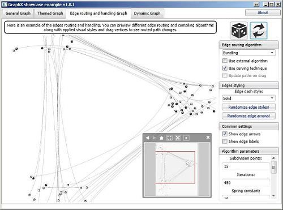283x210 pixels.
Task: Enable Use external algorithm checkbox
Action: 225,61
